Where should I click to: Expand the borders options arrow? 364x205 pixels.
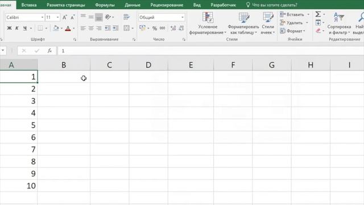46,28
